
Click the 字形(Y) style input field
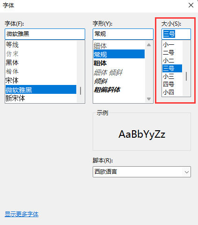(x=123, y=34)
